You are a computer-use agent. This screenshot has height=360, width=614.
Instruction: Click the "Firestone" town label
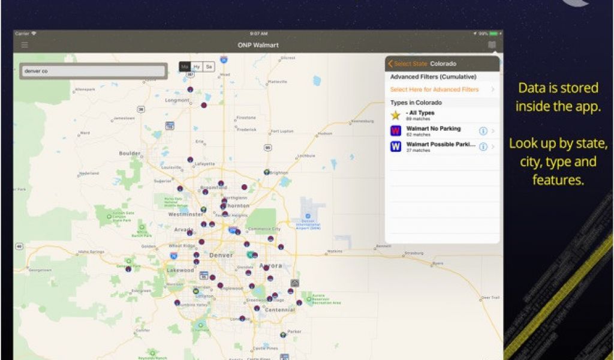[246, 118]
